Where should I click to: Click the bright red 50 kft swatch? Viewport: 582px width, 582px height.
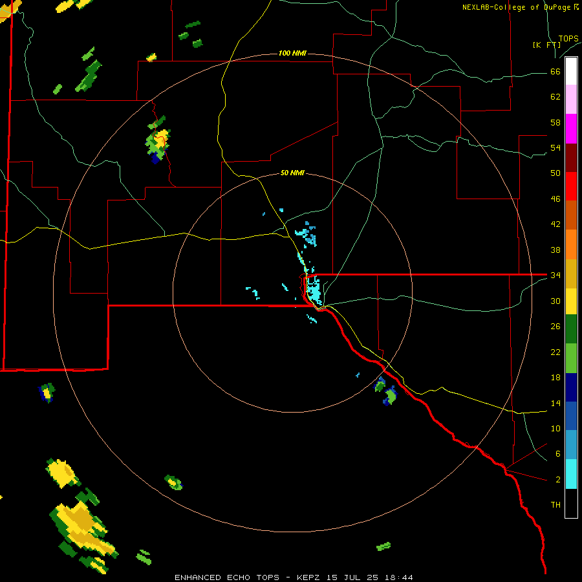coord(571,186)
